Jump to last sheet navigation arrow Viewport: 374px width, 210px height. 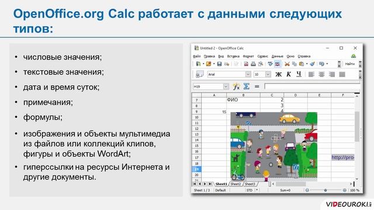click(210, 184)
